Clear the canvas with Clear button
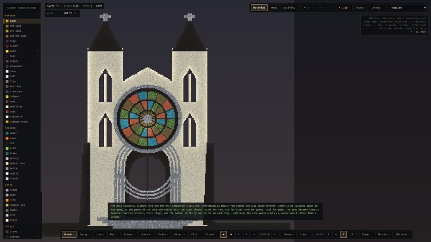Image resolution: width=431 pixels, height=242 pixels. point(367,234)
